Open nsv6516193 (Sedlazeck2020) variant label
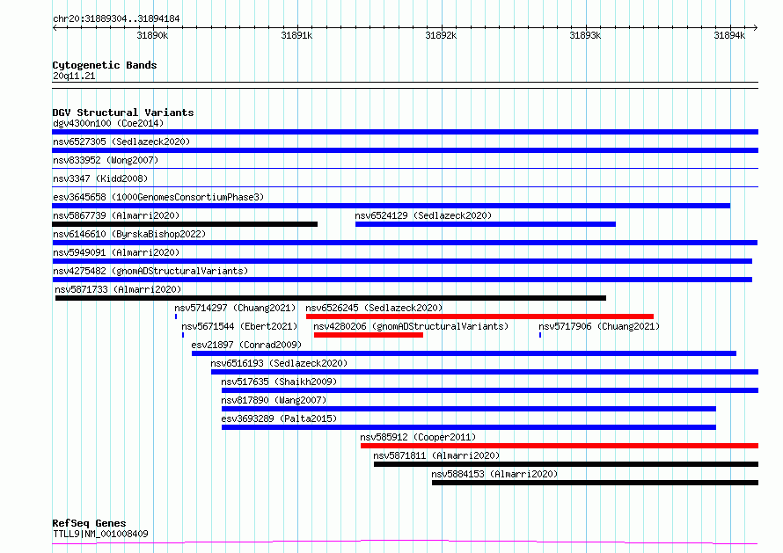The width and height of the screenshot is (783, 553). 279,363
